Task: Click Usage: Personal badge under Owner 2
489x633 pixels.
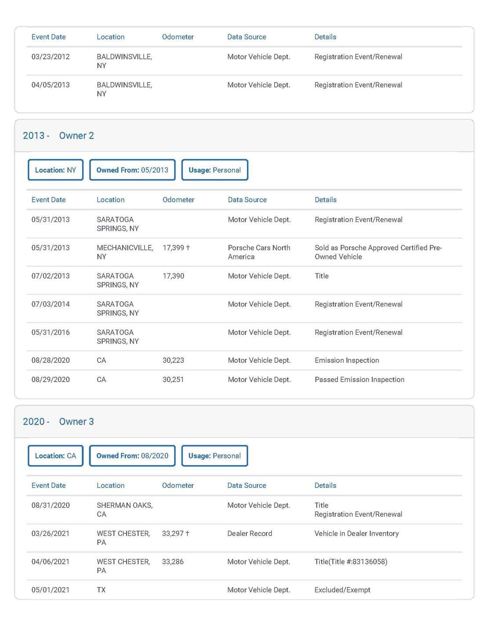Action: 214,170
